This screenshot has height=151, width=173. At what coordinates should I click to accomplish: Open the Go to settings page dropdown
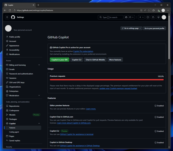point(131,28)
